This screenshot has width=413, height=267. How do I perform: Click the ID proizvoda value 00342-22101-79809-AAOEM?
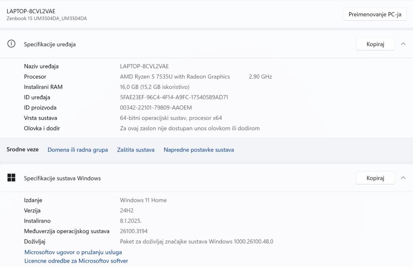tap(156, 108)
